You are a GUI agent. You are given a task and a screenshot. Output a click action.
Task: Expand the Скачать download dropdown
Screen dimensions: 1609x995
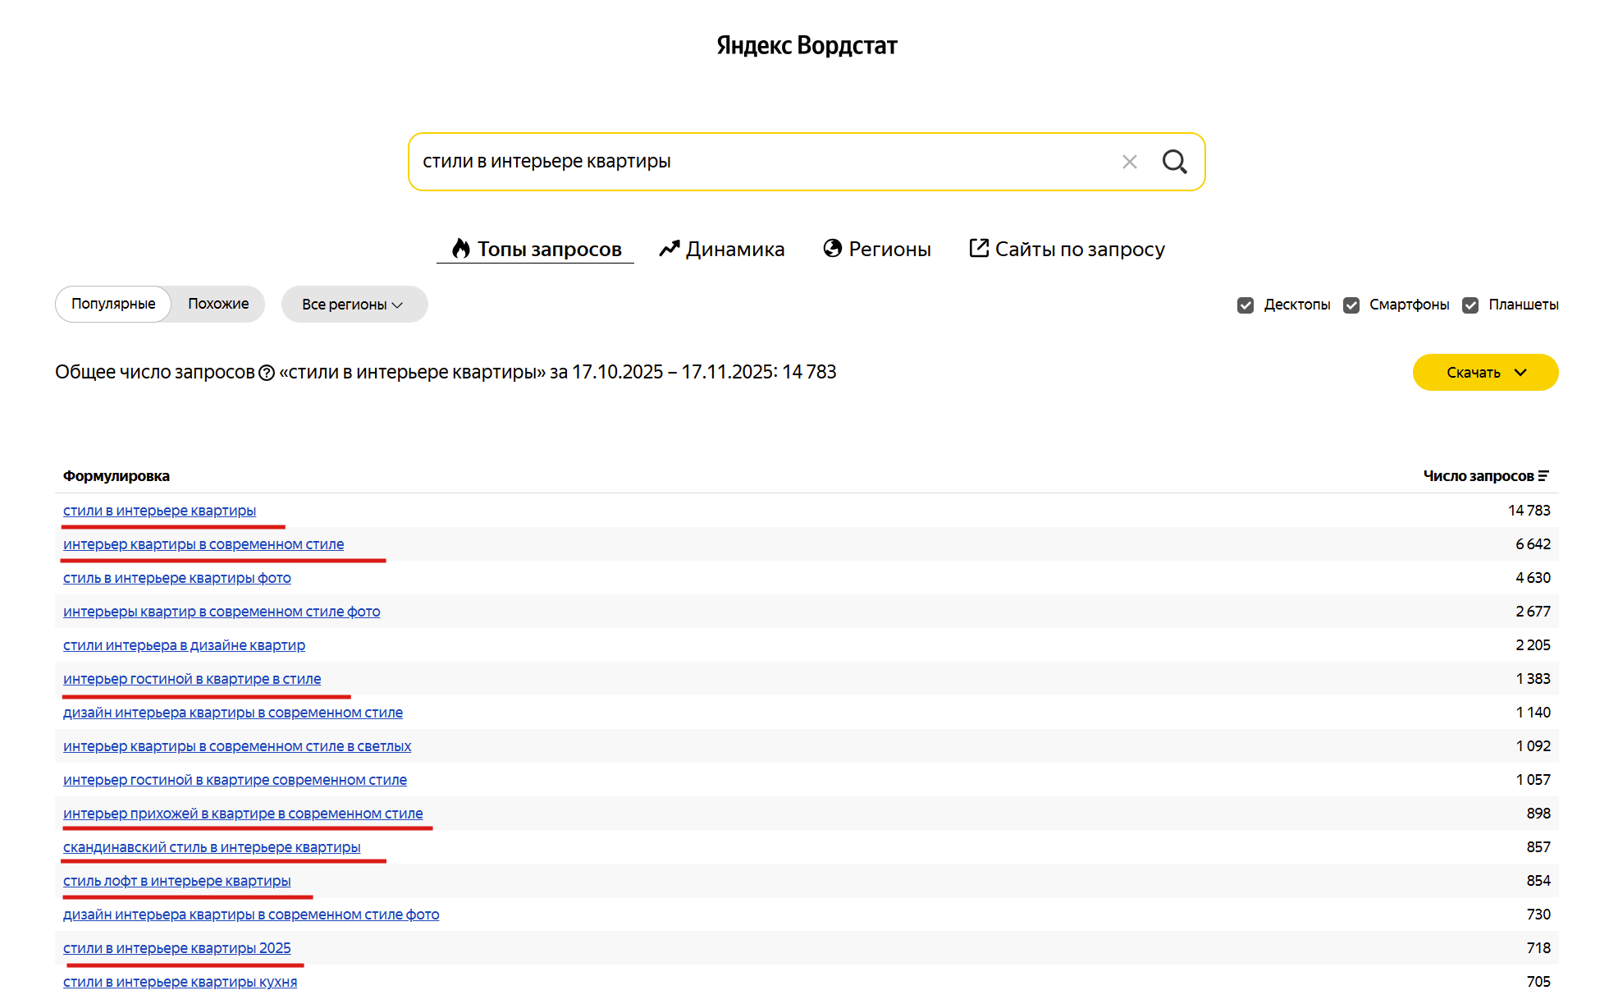pyautogui.click(x=1485, y=373)
